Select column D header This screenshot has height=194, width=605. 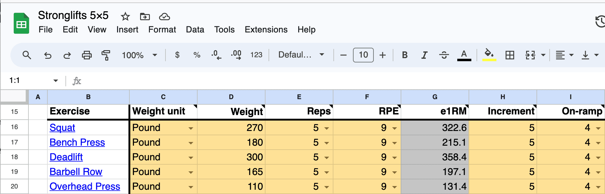coord(231,97)
